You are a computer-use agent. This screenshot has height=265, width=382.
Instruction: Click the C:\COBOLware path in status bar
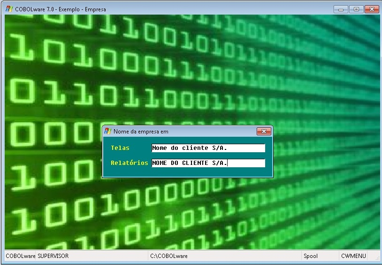(169, 256)
